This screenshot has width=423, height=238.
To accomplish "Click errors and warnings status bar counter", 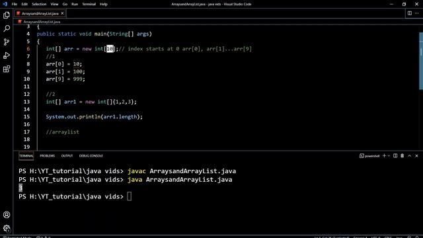I will tap(44, 237).
